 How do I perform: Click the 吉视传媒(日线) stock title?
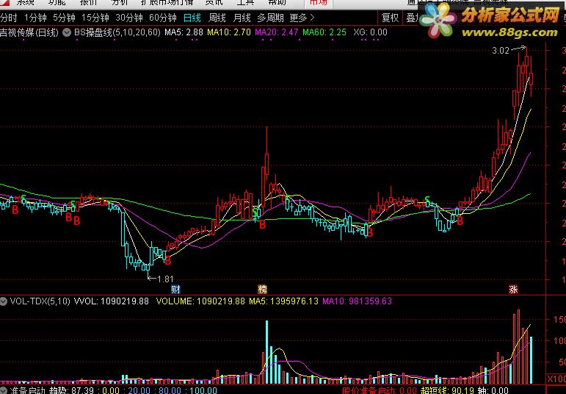point(29,32)
